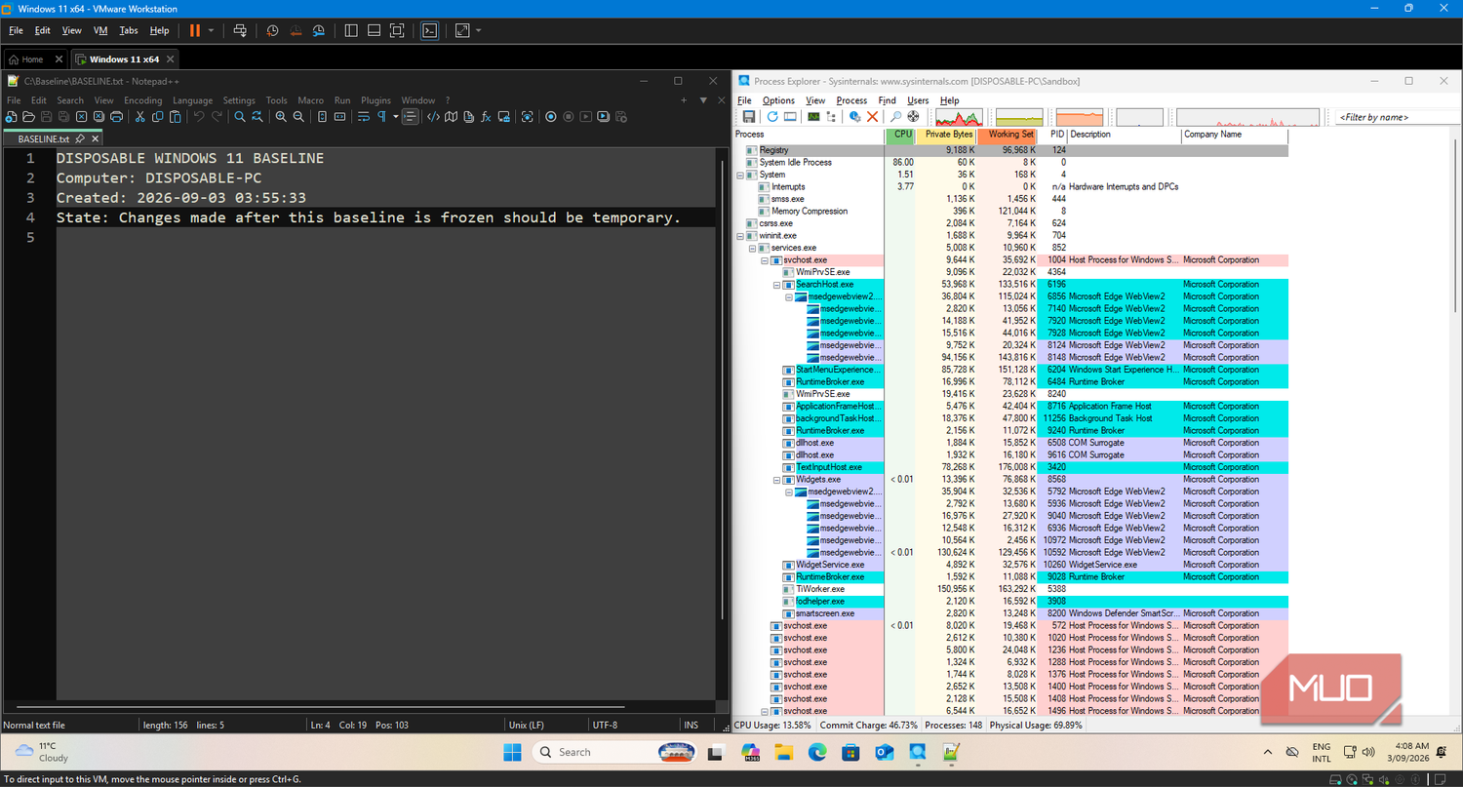Collapse the SearchHost.exe tree node
The width and height of the screenshot is (1463, 787).
(x=777, y=285)
